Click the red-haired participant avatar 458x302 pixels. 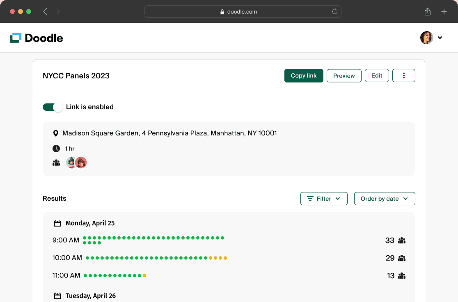coord(81,162)
